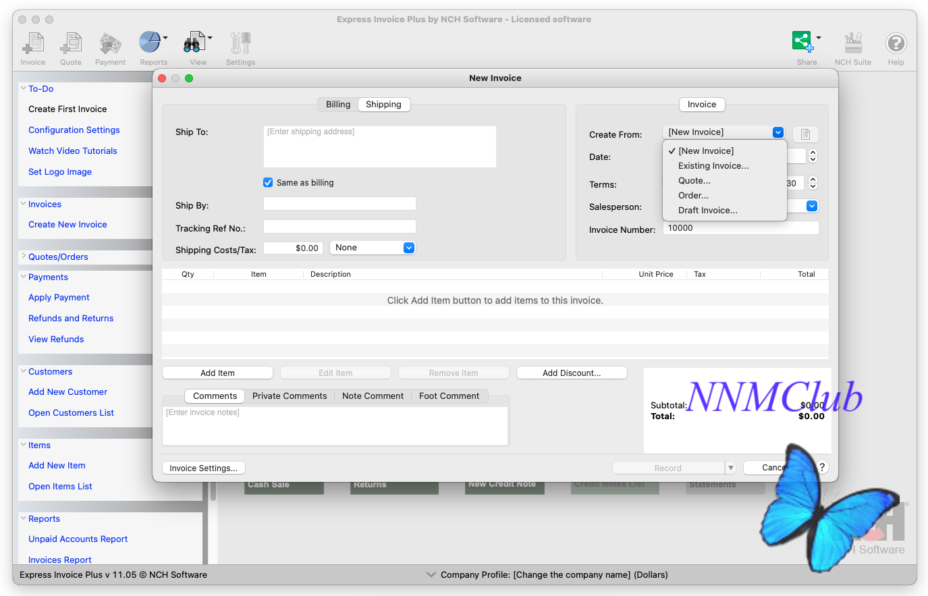This screenshot has height=596, width=928.
Task: Click the Add Item button
Action: point(217,373)
